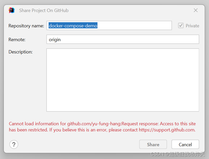Viewport: 209px width, 159px height.
Task: Click the red 'Cannot load information' error message
Action: click(x=102, y=127)
